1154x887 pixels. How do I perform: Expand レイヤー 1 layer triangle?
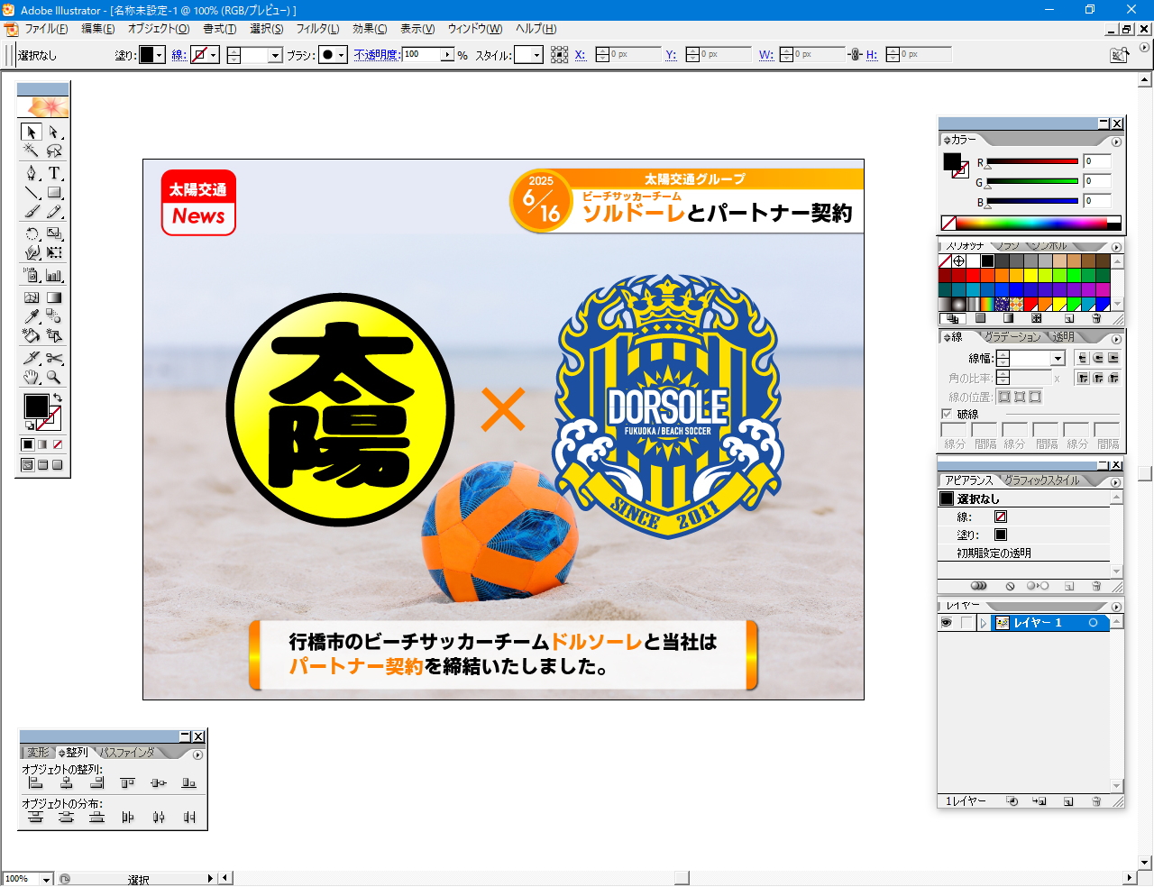(984, 623)
